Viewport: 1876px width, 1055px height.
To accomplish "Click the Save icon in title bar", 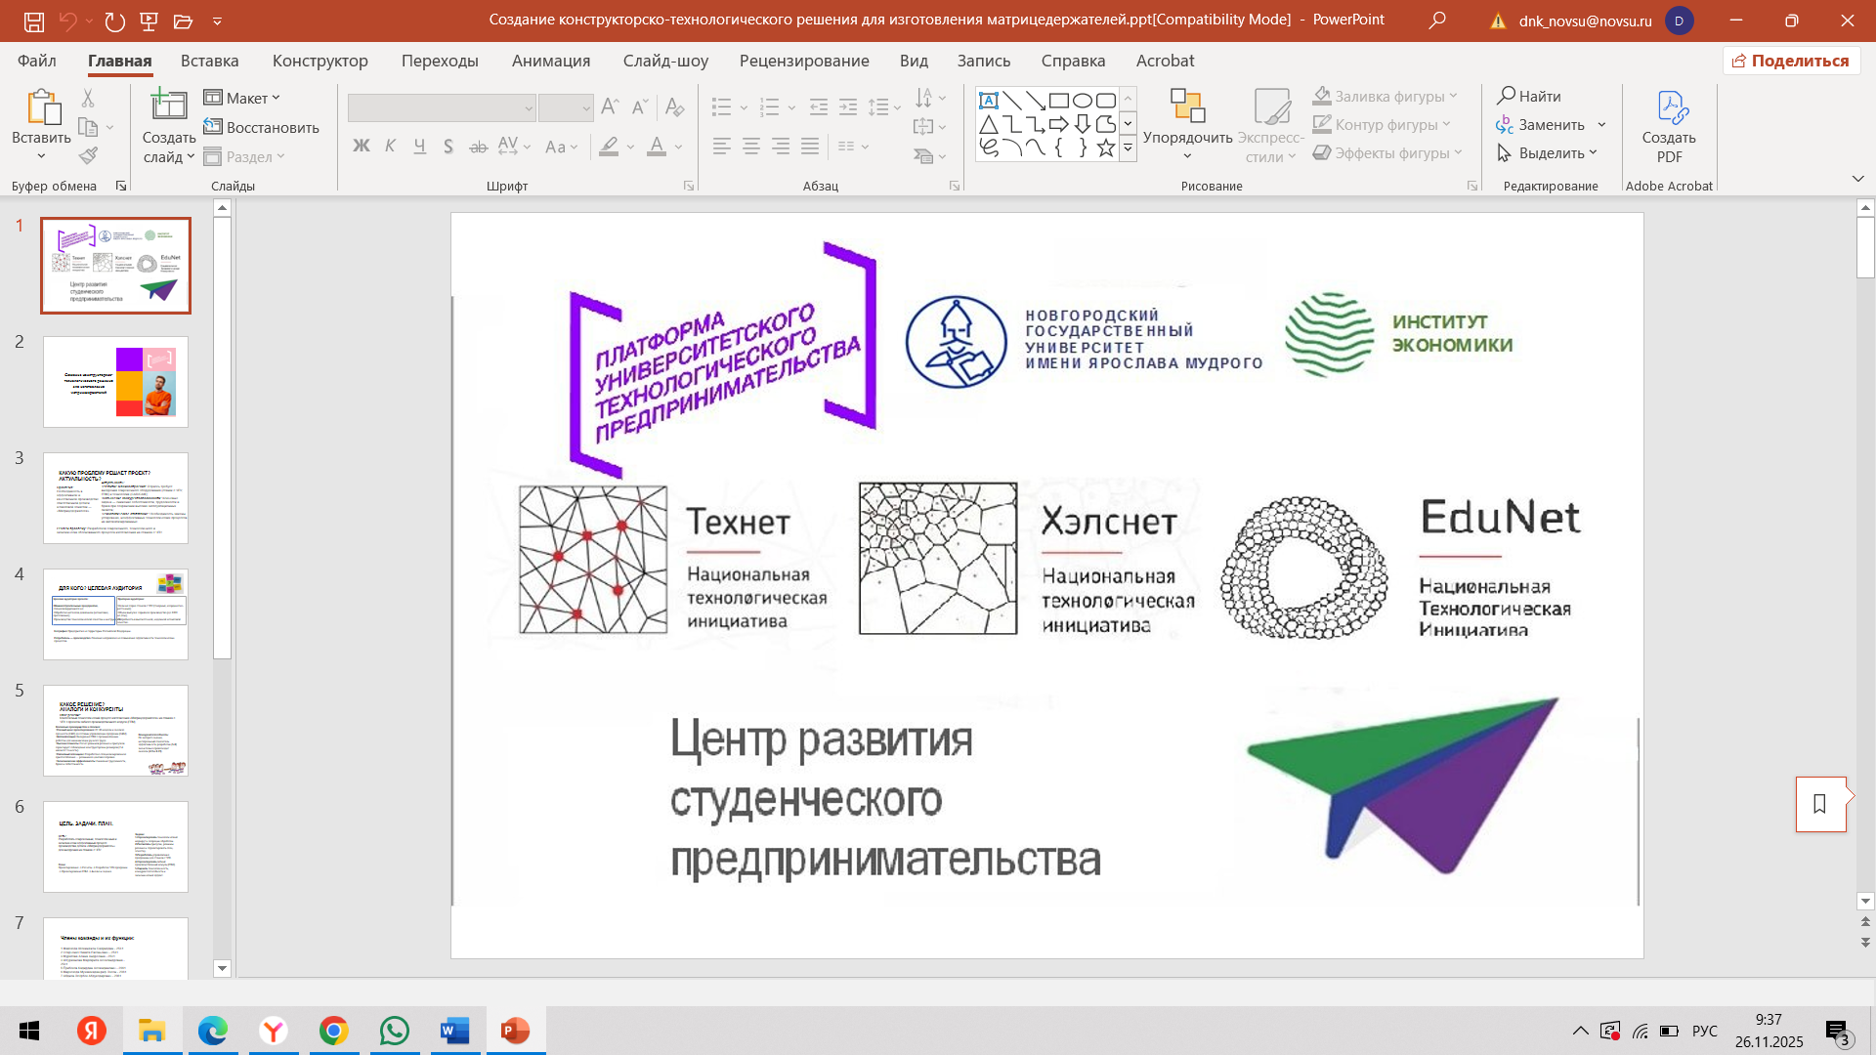I will (x=34, y=21).
